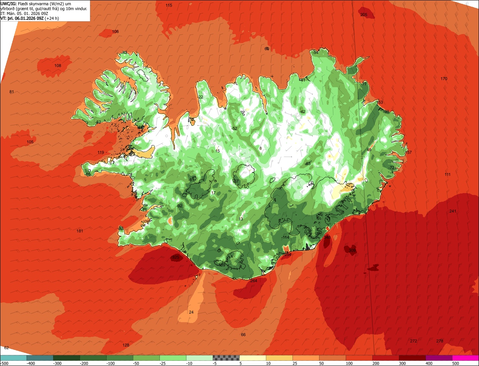Select the map value 170 east of Iceland
The image size is (479, 366).
point(444,79)
